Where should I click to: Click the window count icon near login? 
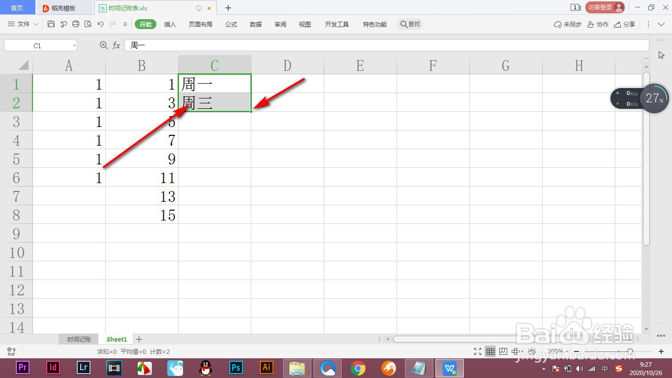point(575,7)
